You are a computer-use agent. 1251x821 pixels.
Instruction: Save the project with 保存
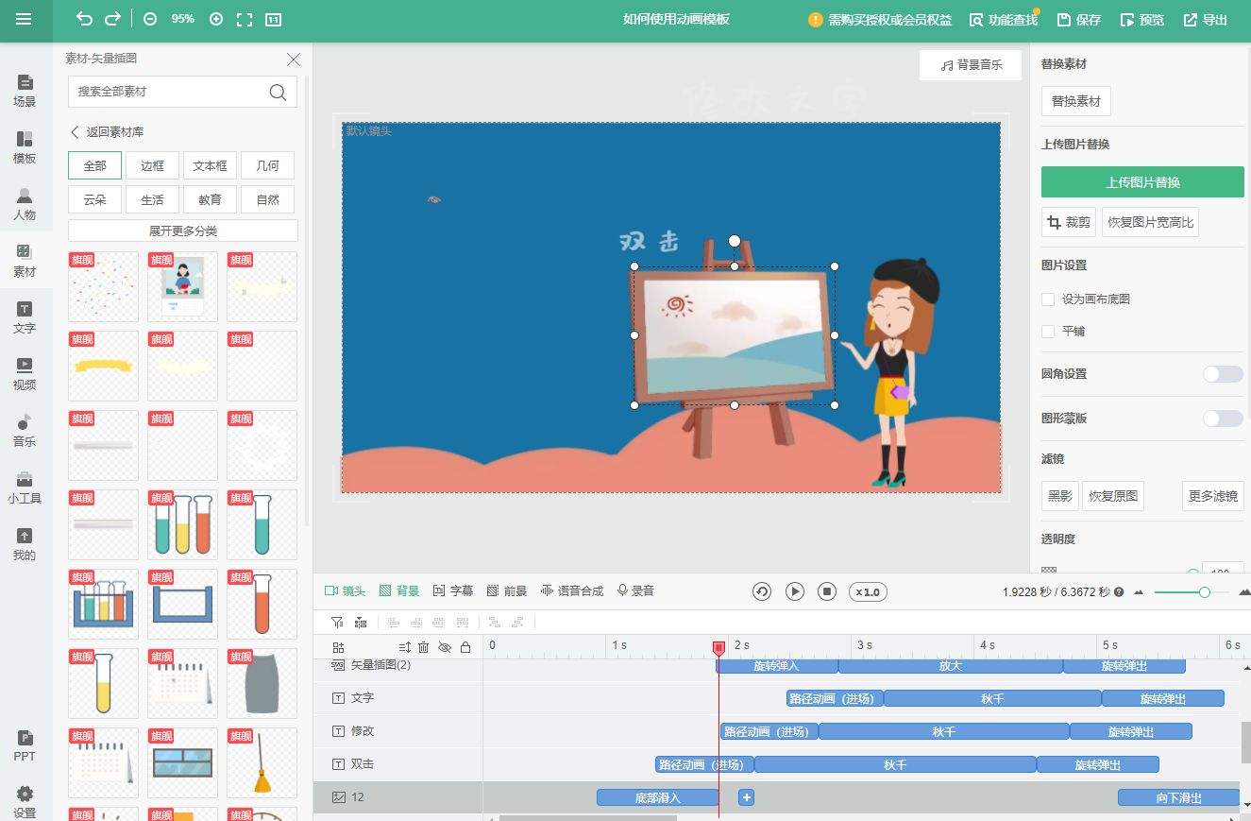[1078, 20]
